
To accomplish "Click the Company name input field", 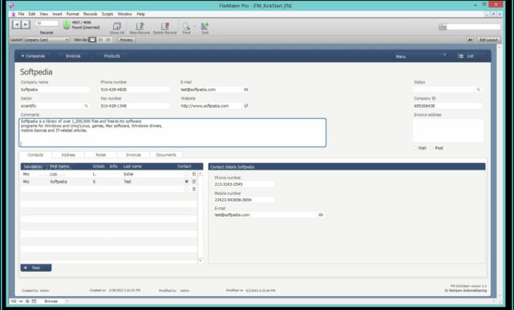I will coord(55,90).
